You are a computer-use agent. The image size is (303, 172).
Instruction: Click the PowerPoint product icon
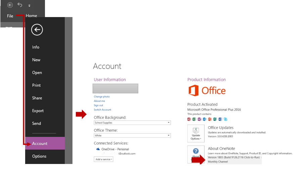click(x=210, y=119)
